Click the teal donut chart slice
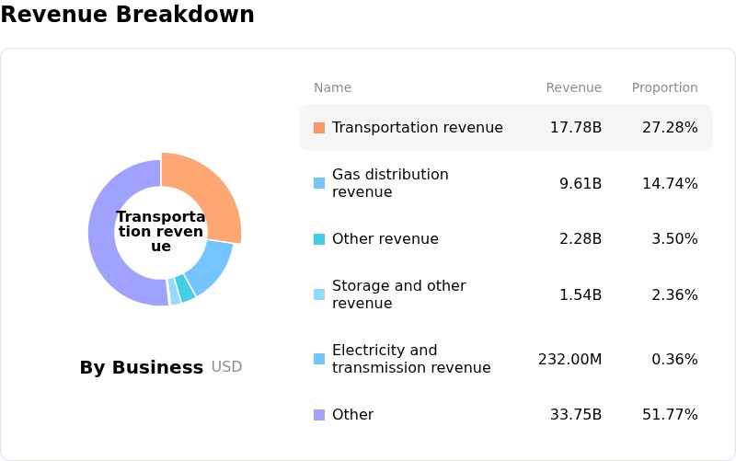 pos(186,289)
